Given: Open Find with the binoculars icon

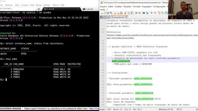Looking at the screenshot, I should coord(144,13).
